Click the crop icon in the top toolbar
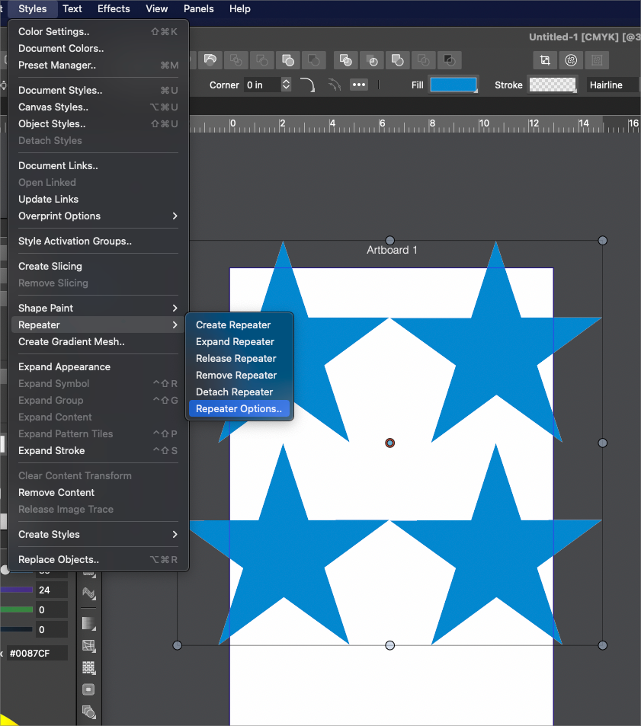Viewport: 641px width, 726px height. pyautogui.click(x=545, y=60)
